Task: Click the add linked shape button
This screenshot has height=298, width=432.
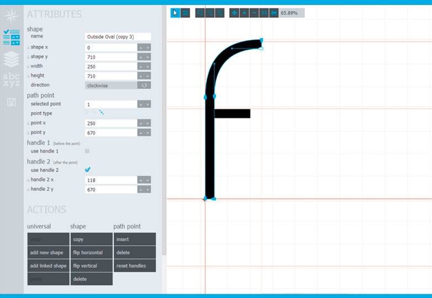Action: pyautogui.click(x=48, y=265)
